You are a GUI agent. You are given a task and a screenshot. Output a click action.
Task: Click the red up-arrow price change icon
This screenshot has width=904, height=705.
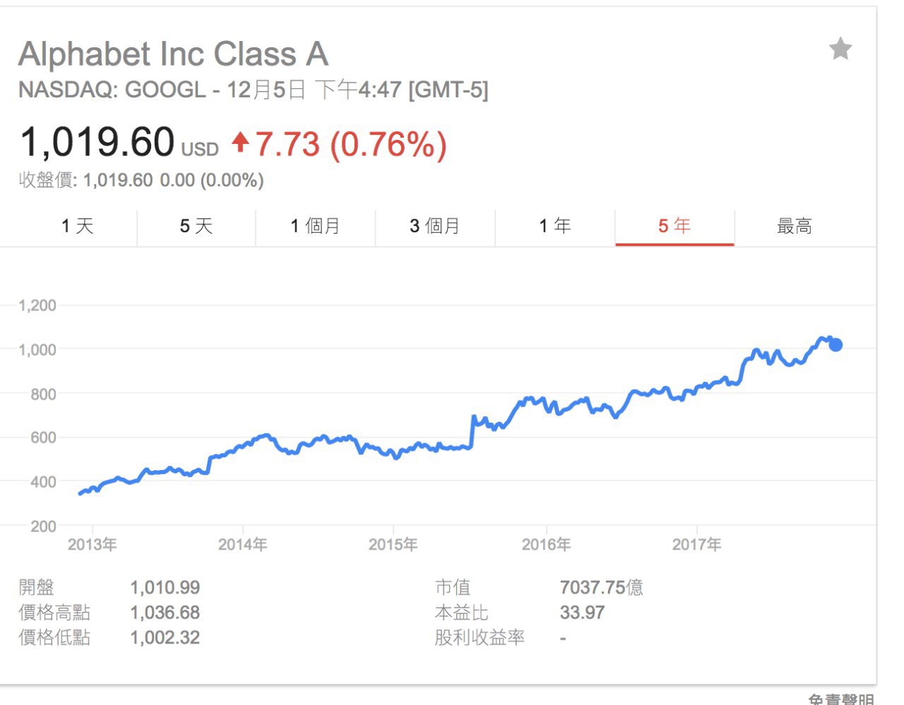coord(240,143)
